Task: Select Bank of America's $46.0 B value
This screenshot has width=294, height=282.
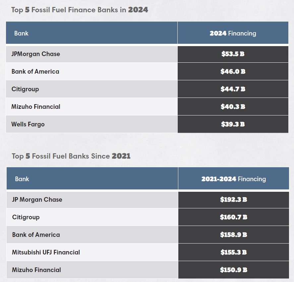Action: coord(233,71)
